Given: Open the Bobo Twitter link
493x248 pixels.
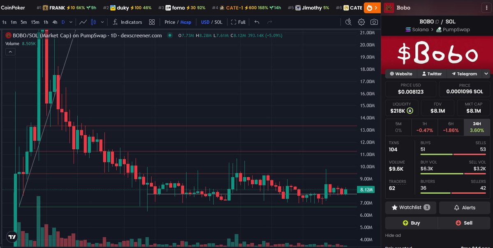Looking at the screenshot, I should [432, 74].
